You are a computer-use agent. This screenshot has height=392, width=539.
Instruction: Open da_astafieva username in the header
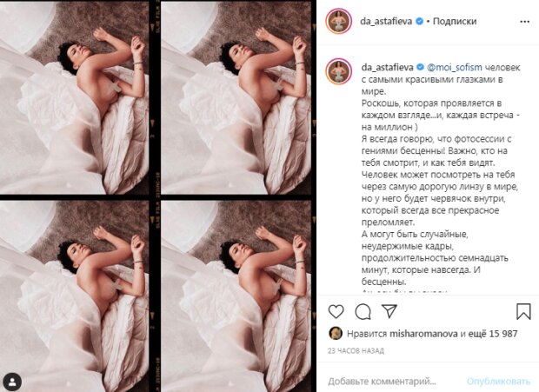(386, 22)
